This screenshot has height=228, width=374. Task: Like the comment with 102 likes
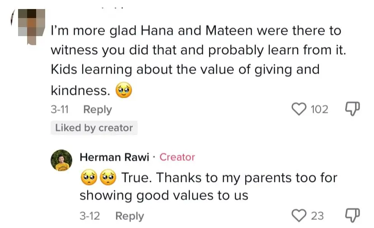pos(298,109)
